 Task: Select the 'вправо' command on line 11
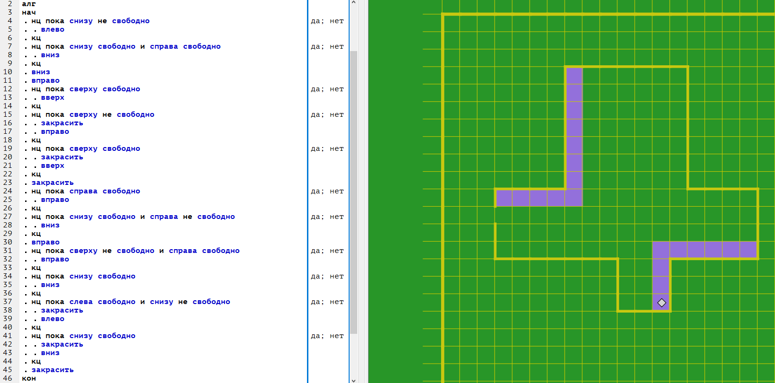(x=45, y=80)
